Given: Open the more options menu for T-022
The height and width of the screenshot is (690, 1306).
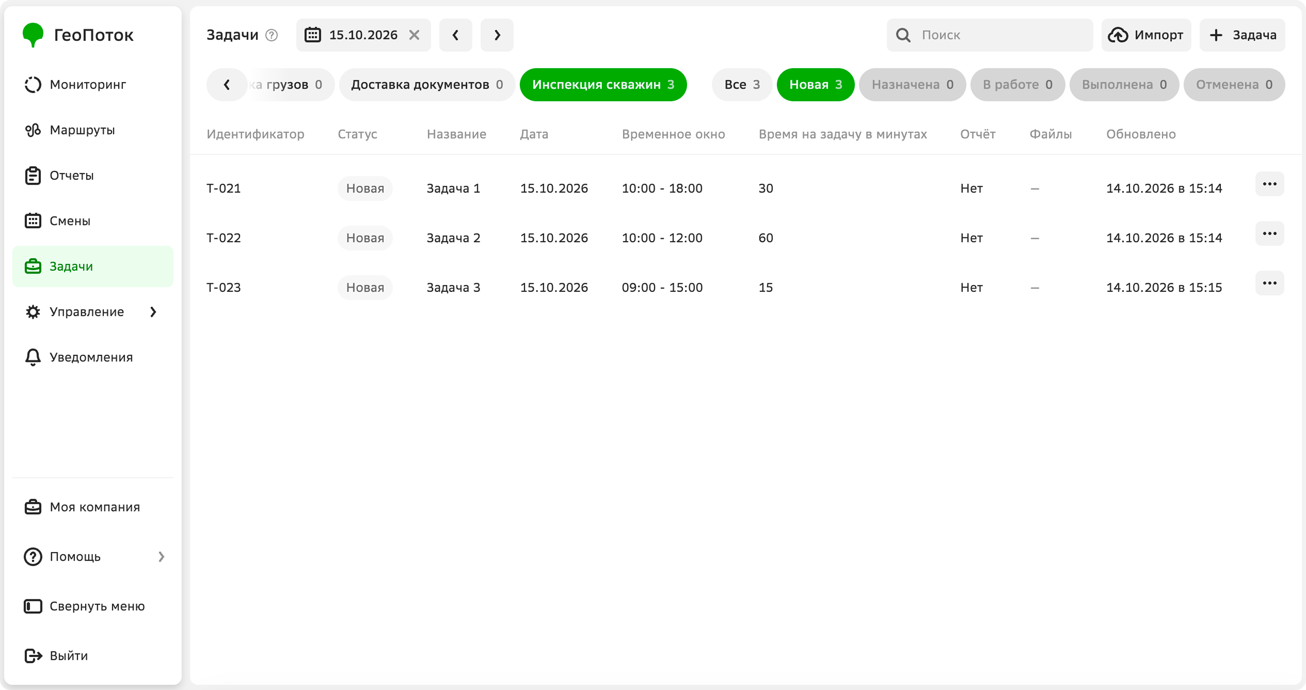Looking at the screenshot, I should coord(1270,234).
